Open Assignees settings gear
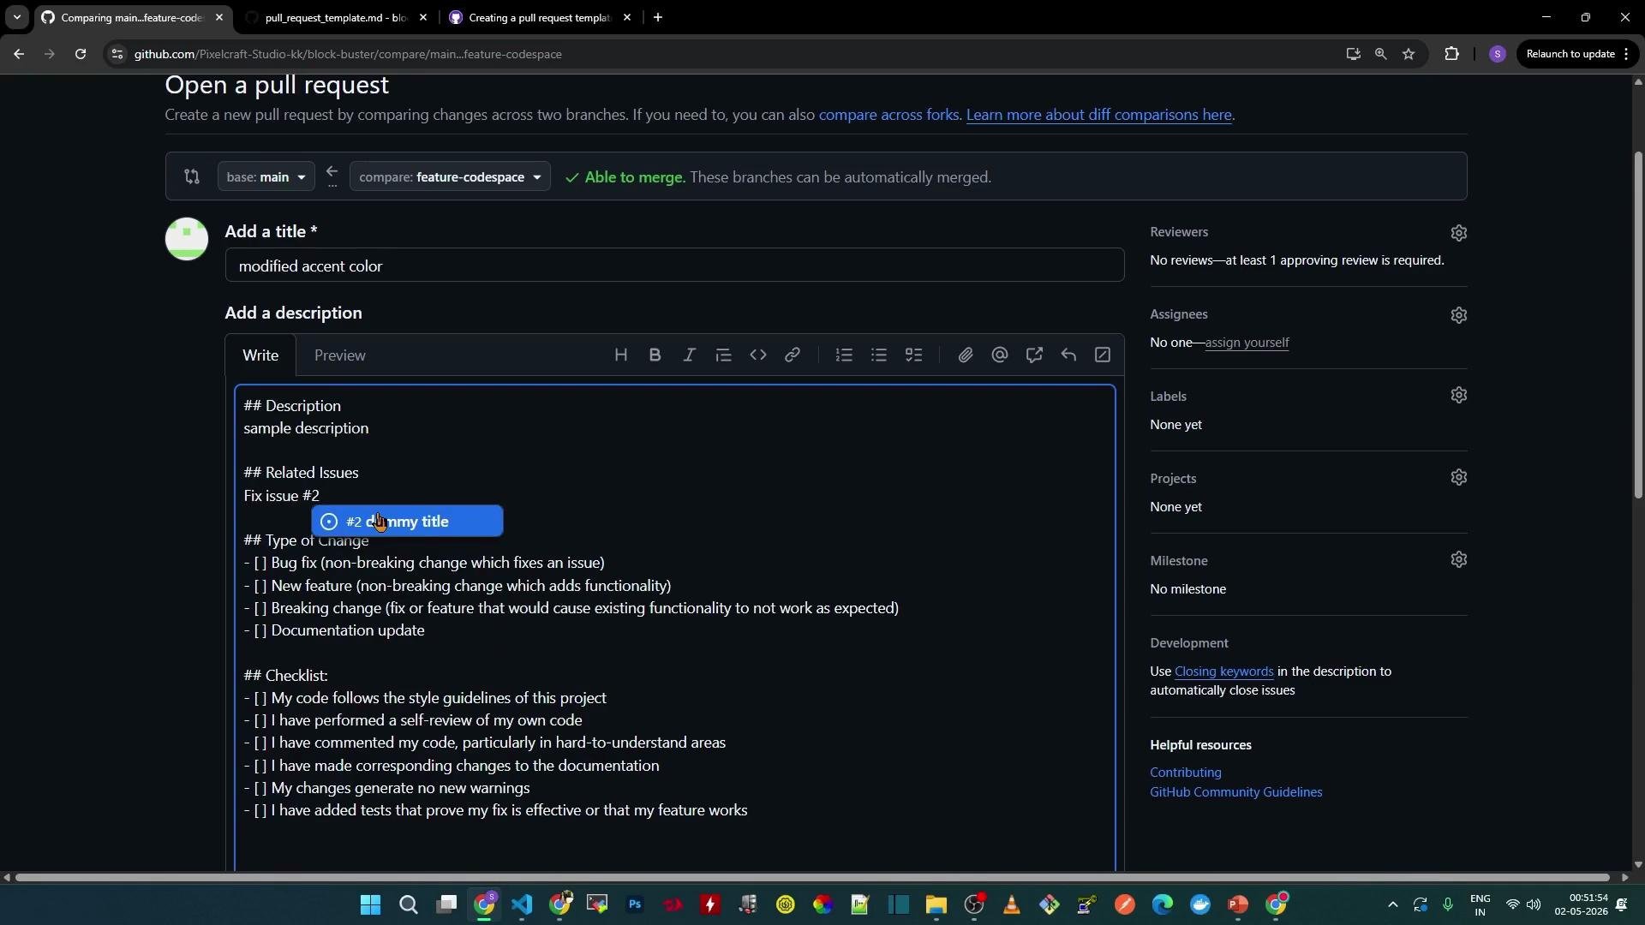The width and height of the screenshot is (1645, 925). coord(1459,315)
